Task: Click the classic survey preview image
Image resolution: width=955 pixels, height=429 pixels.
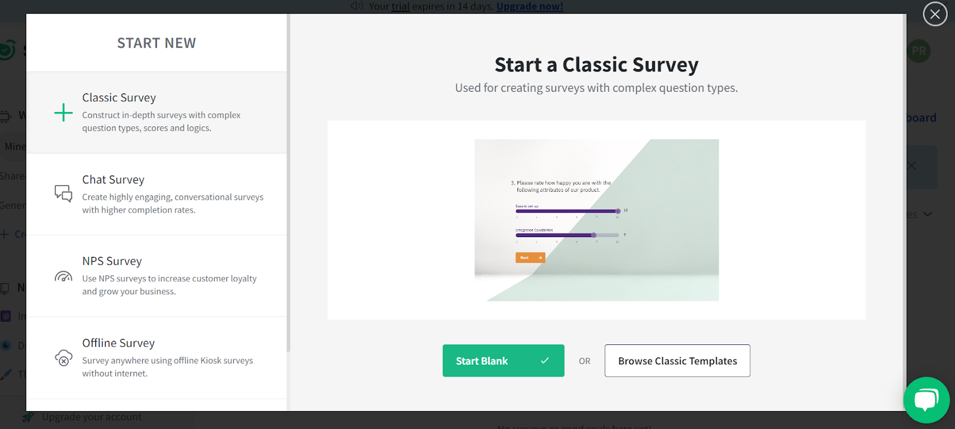Action: (596, 220)
